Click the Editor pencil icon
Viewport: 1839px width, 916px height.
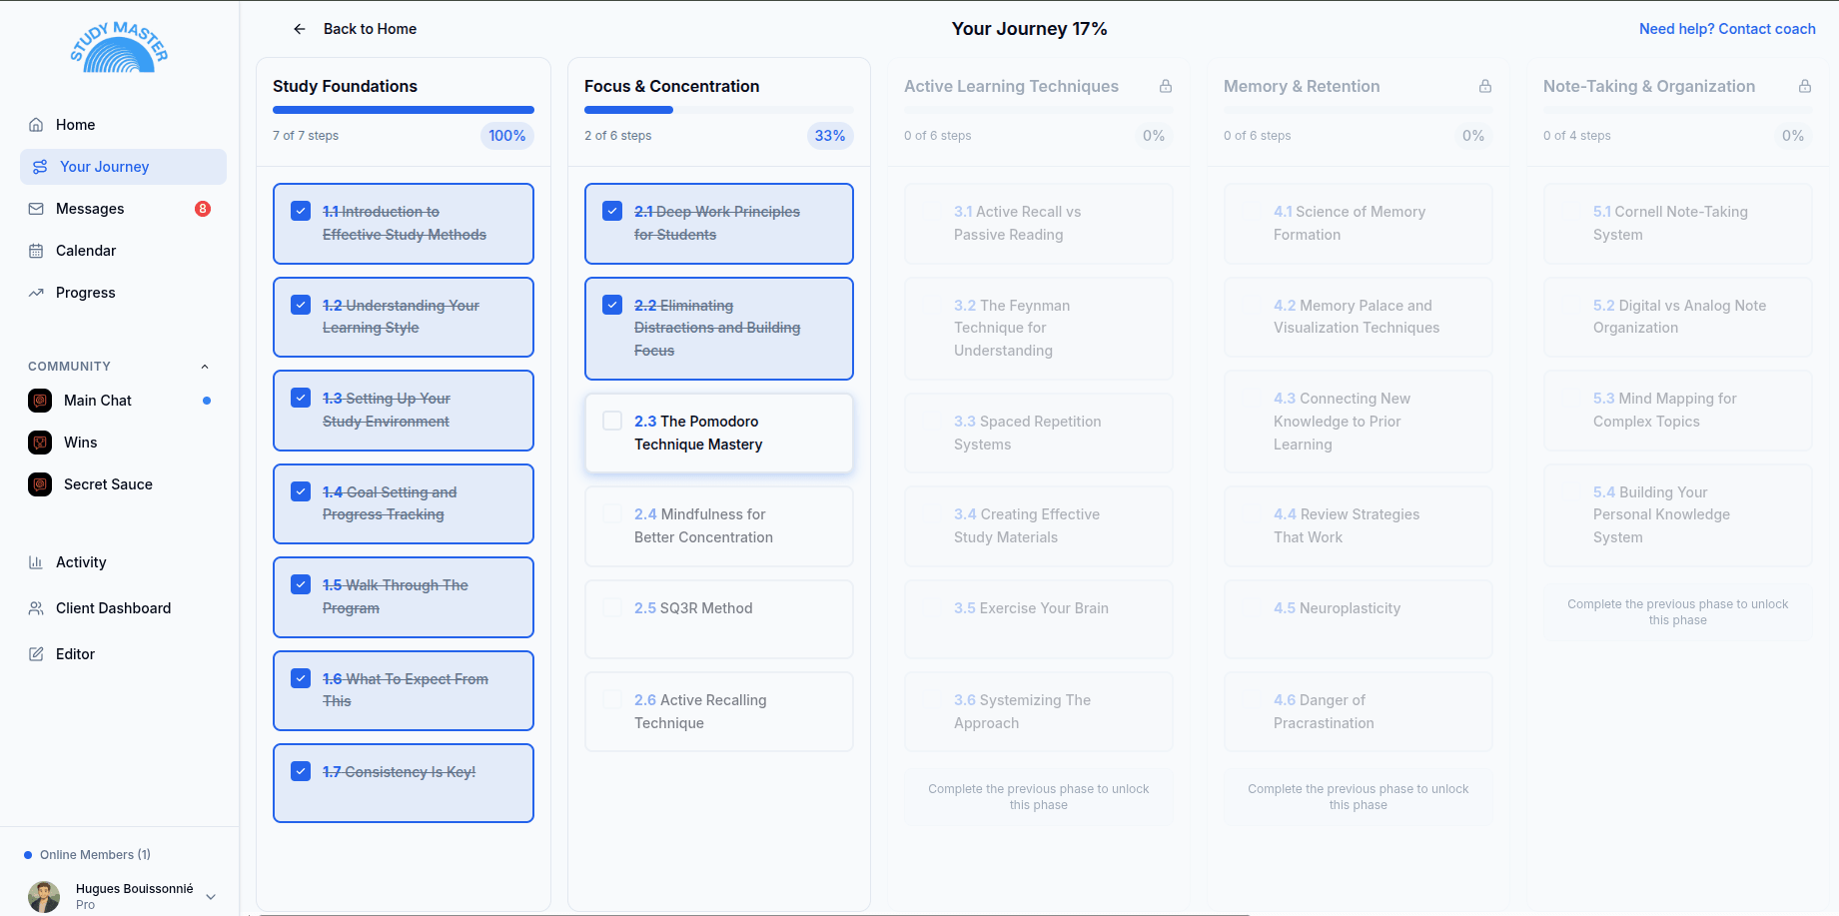click(x=37, y=653)
